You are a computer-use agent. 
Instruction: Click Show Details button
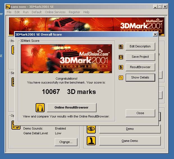140,78
